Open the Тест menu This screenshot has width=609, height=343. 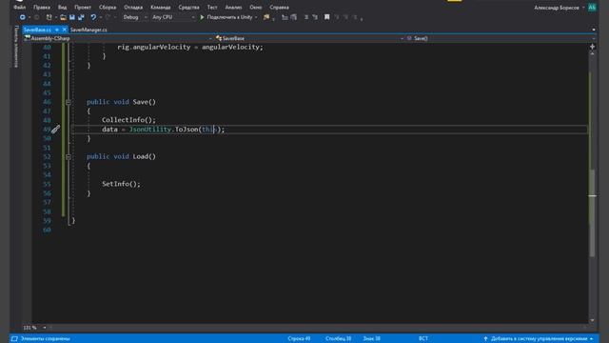coord(212,8)
